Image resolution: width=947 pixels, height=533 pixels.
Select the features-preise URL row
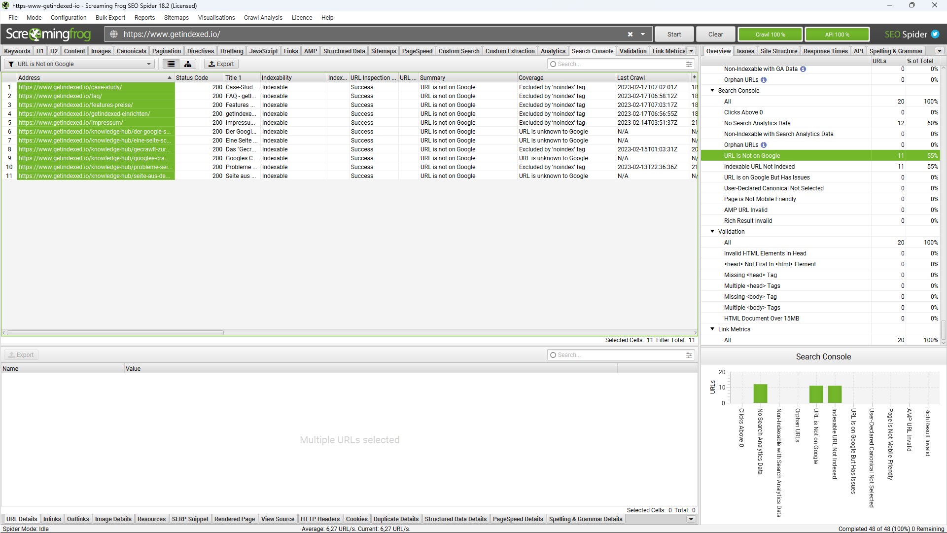349,105
